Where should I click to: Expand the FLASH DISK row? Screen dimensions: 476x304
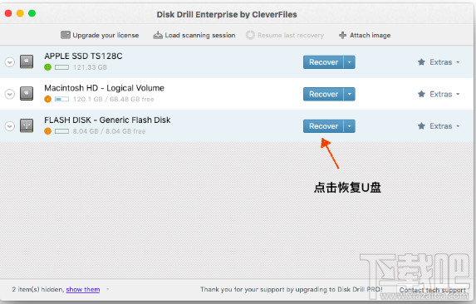[10, 126]
